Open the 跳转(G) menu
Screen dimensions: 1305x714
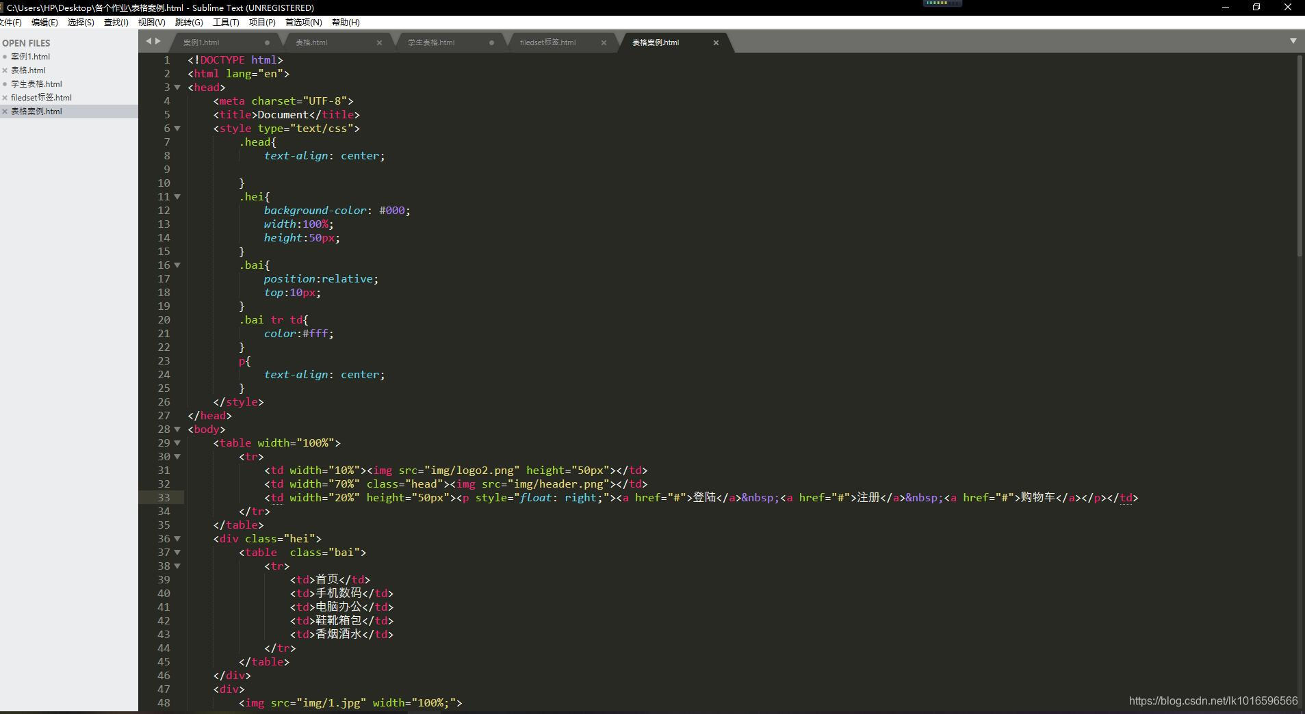point(189,22)
